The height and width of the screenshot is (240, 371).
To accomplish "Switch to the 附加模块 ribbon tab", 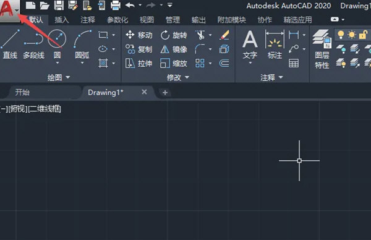I will pos(232,20).
